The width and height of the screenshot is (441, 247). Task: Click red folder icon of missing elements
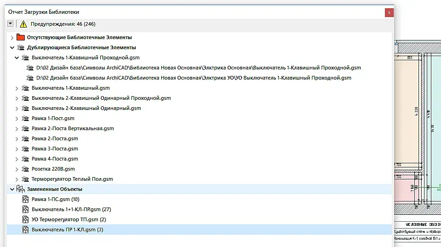click(x=21, y=37)
